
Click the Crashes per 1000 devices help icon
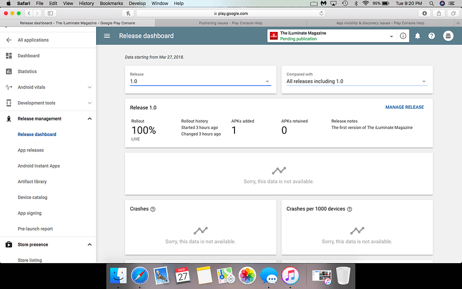[x=349, y=209]
